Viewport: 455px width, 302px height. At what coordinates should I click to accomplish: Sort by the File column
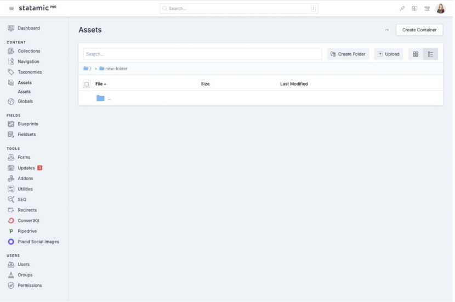[x=101, y=83]
